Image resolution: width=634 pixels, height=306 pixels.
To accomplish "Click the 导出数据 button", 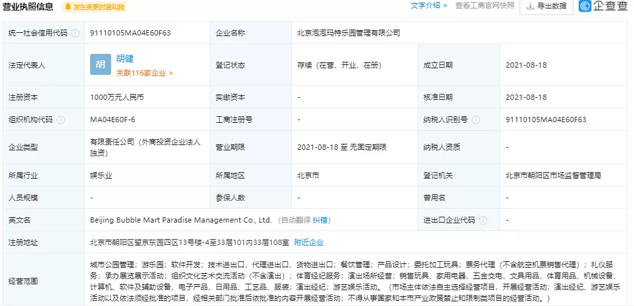I will (x=547, y=7).
